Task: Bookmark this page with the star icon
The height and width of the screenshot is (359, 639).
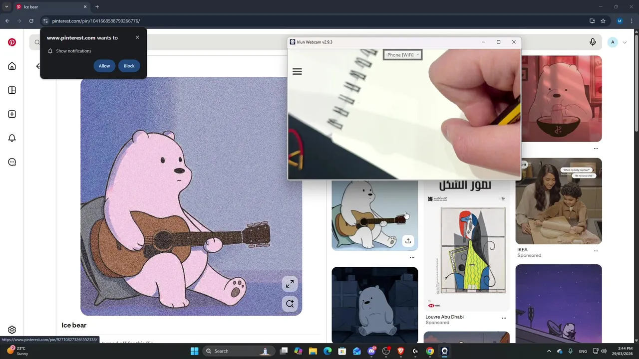Action: (603, 21)
